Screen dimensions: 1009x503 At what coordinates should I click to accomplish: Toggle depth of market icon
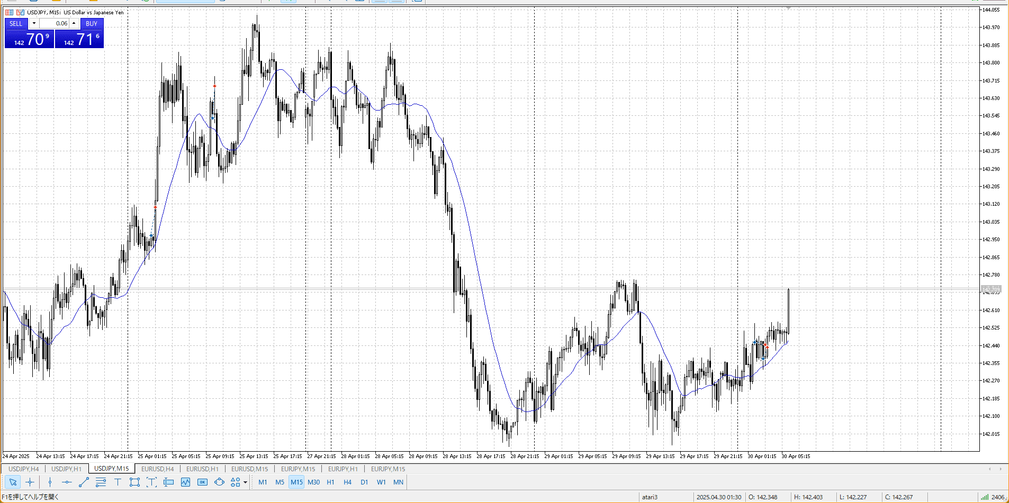coord(10,12)
